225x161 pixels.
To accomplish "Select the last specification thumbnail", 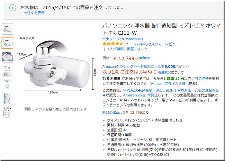I will [x=7, y=112].
